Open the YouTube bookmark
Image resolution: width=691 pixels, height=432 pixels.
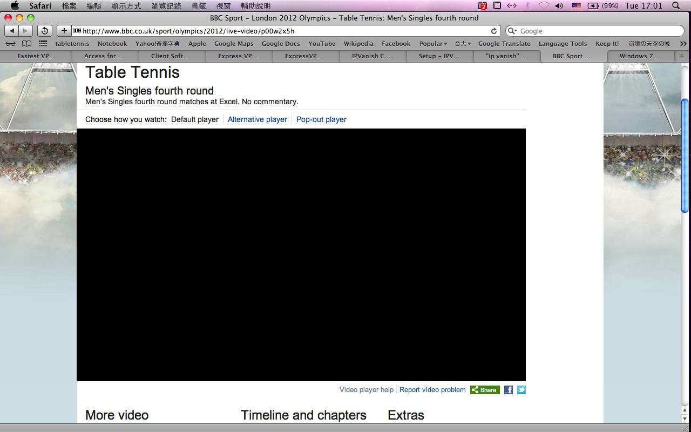(322, 44)
